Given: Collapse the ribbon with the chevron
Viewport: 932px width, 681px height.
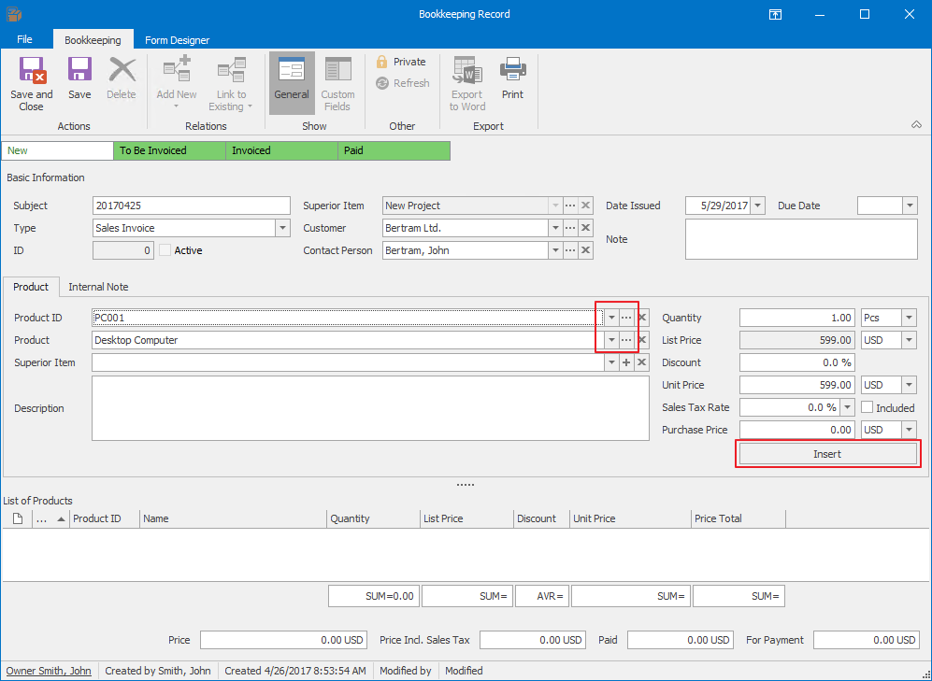Looking at the screenshot, I should 916,124.
